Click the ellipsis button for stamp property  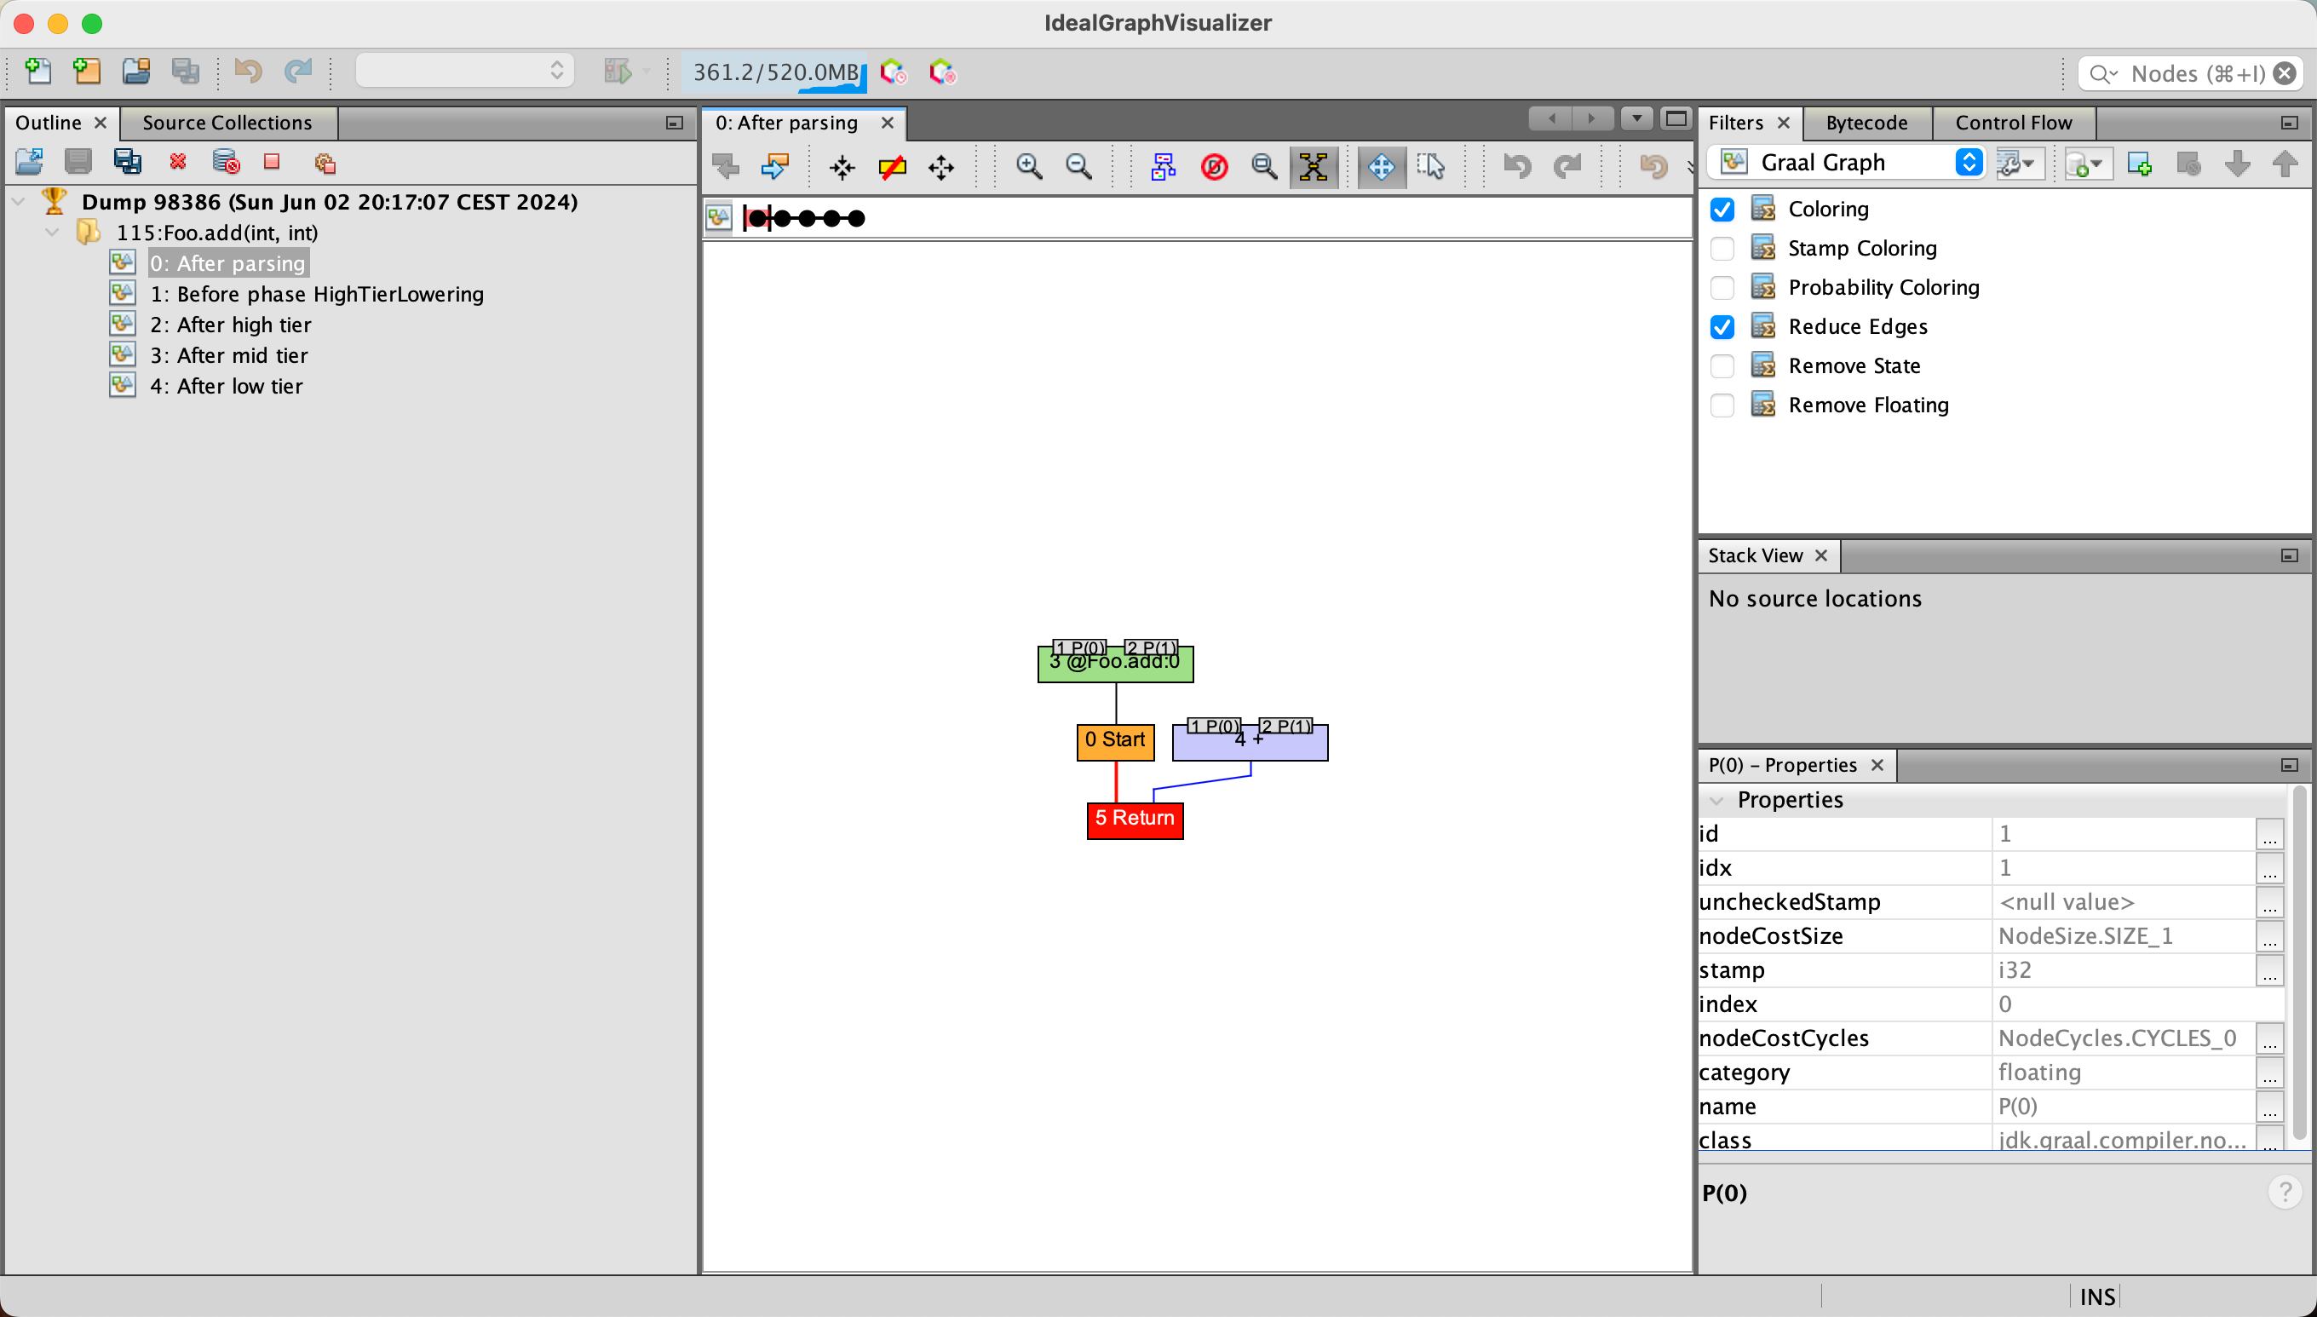tap(2270, 970)
